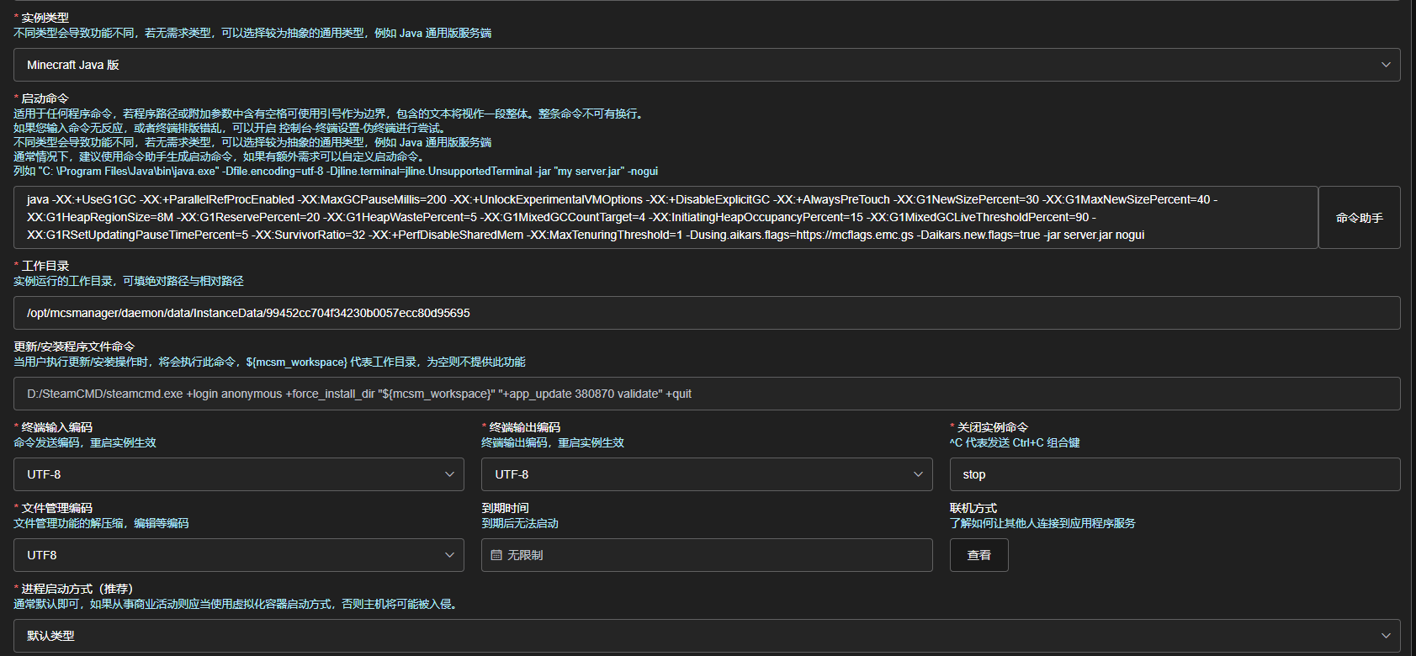Click the calendar icon in 到期时间 field
The image size is (1416, 656).
coord(496,555)
